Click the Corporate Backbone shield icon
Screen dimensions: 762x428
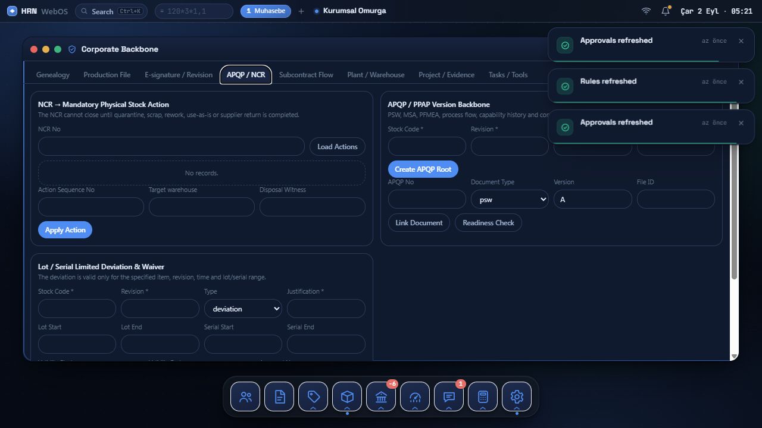tap(72, 49)
